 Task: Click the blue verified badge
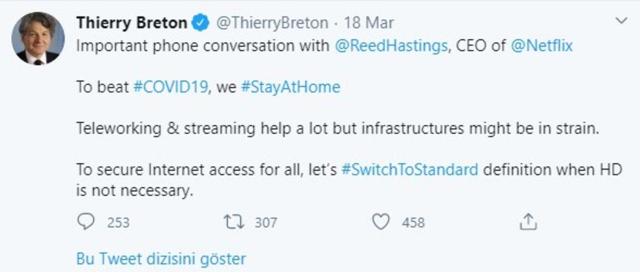[201, 23]
